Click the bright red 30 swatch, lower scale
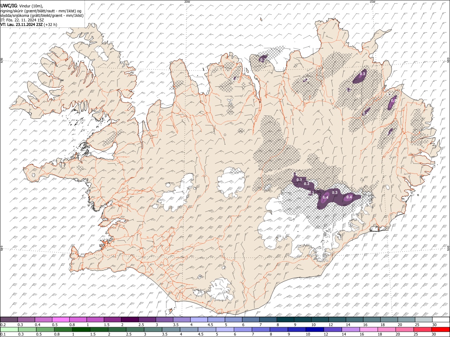Image resolution: width=450 pixels, height=337 pixels. pyautogui.click(x=440, y=329)
